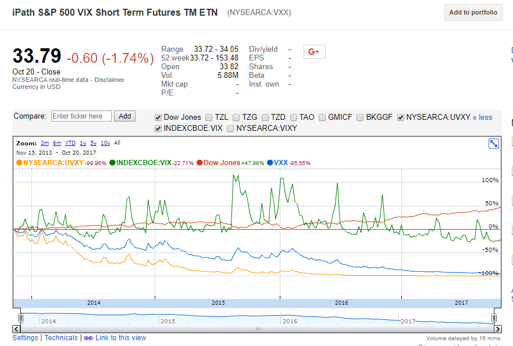The image size is (513, 346).
Task: Click the Add ticker button
Action: click(124, 116)
